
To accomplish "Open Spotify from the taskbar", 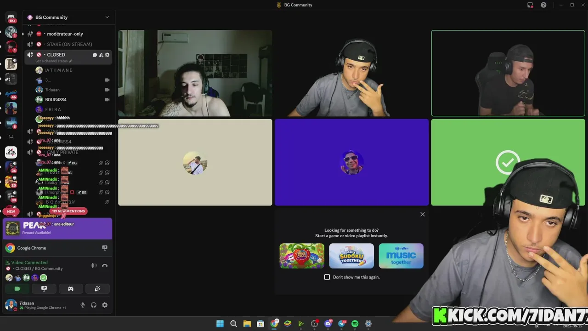I will (355, 324).
